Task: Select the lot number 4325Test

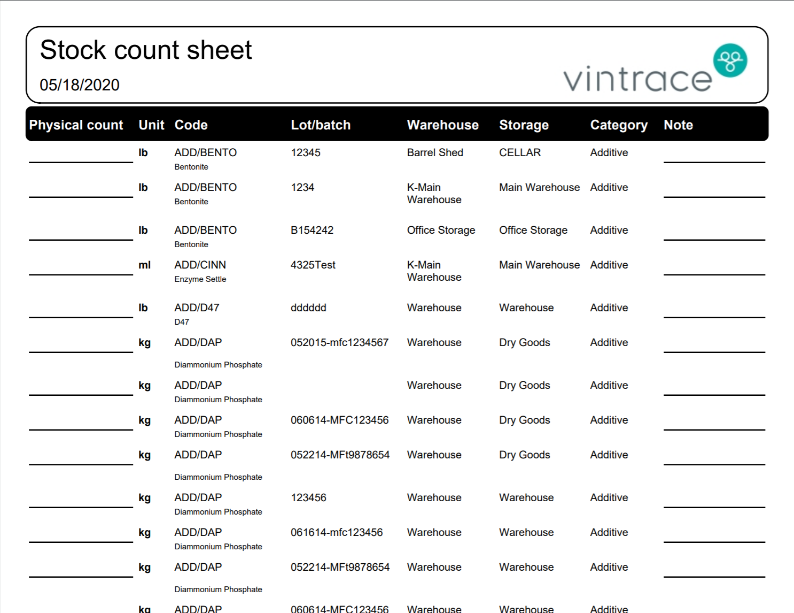Action: click(x=313, y=265)
